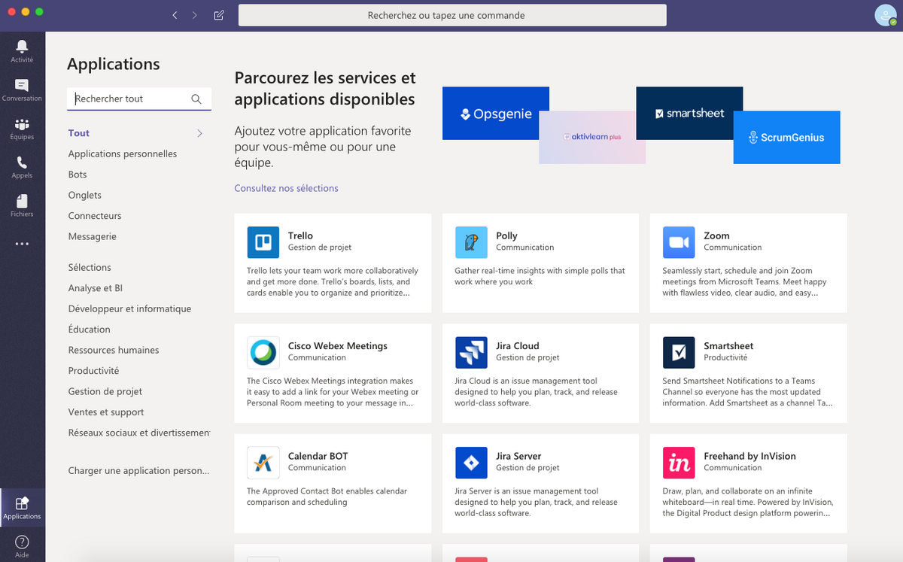Expand the Tout category chevron
Viewport: 903px width, 562px height.
pyautogui.click(x=199, y=133)
